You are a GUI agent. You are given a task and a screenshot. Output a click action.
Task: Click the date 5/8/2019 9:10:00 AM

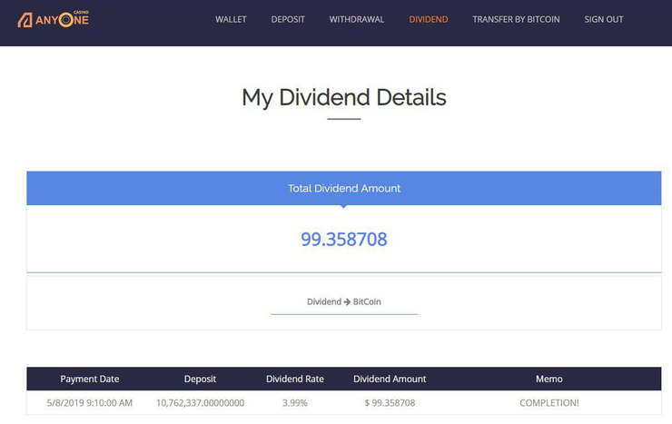90,403
